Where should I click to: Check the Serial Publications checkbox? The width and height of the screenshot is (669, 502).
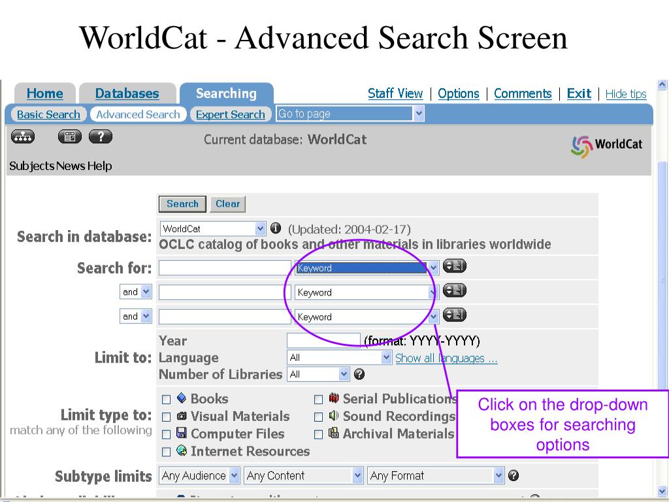click(318, 399)
